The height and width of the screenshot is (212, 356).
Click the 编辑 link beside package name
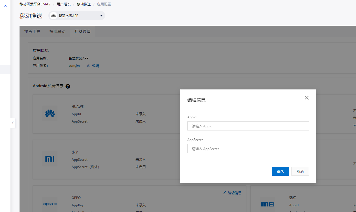point(95,66)
